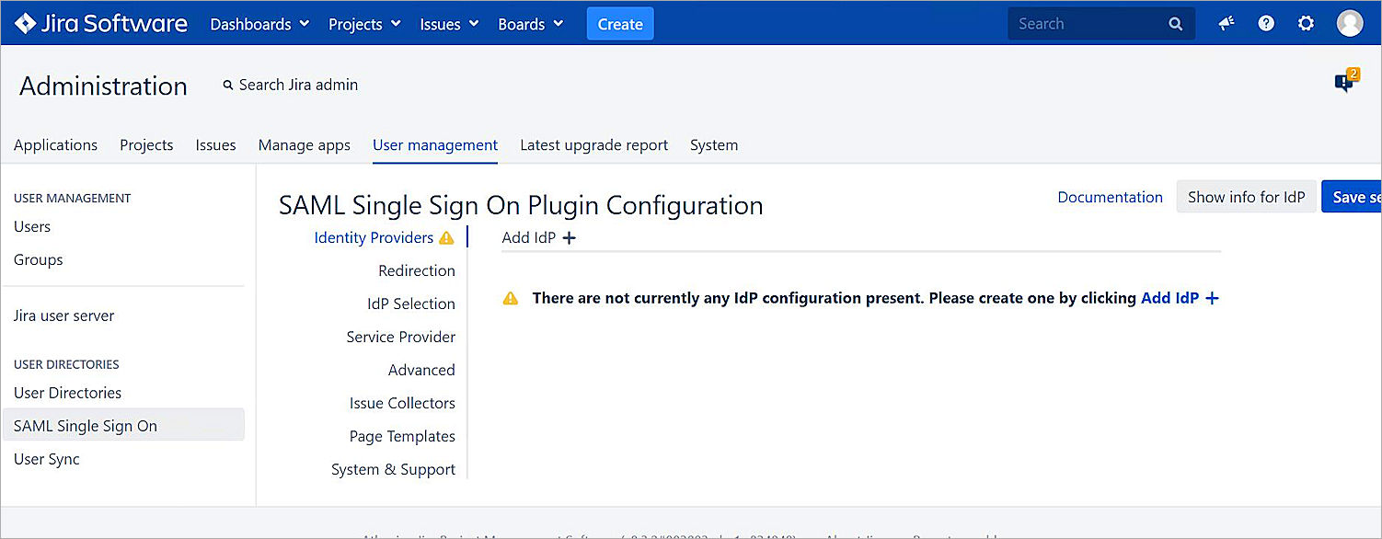
Task: Expand the Boards dropdown menu
Action: (x=530, y=24)
